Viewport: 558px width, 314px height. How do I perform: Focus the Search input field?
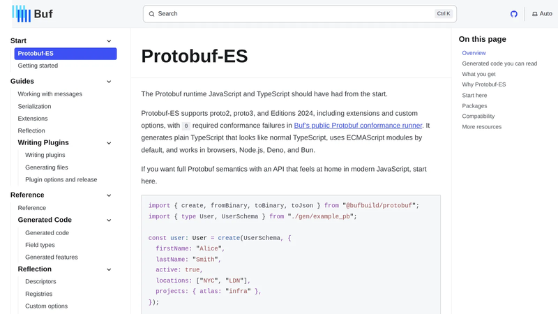[x=300, y=14]
